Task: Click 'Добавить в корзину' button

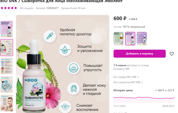Action: click(139, 53)
